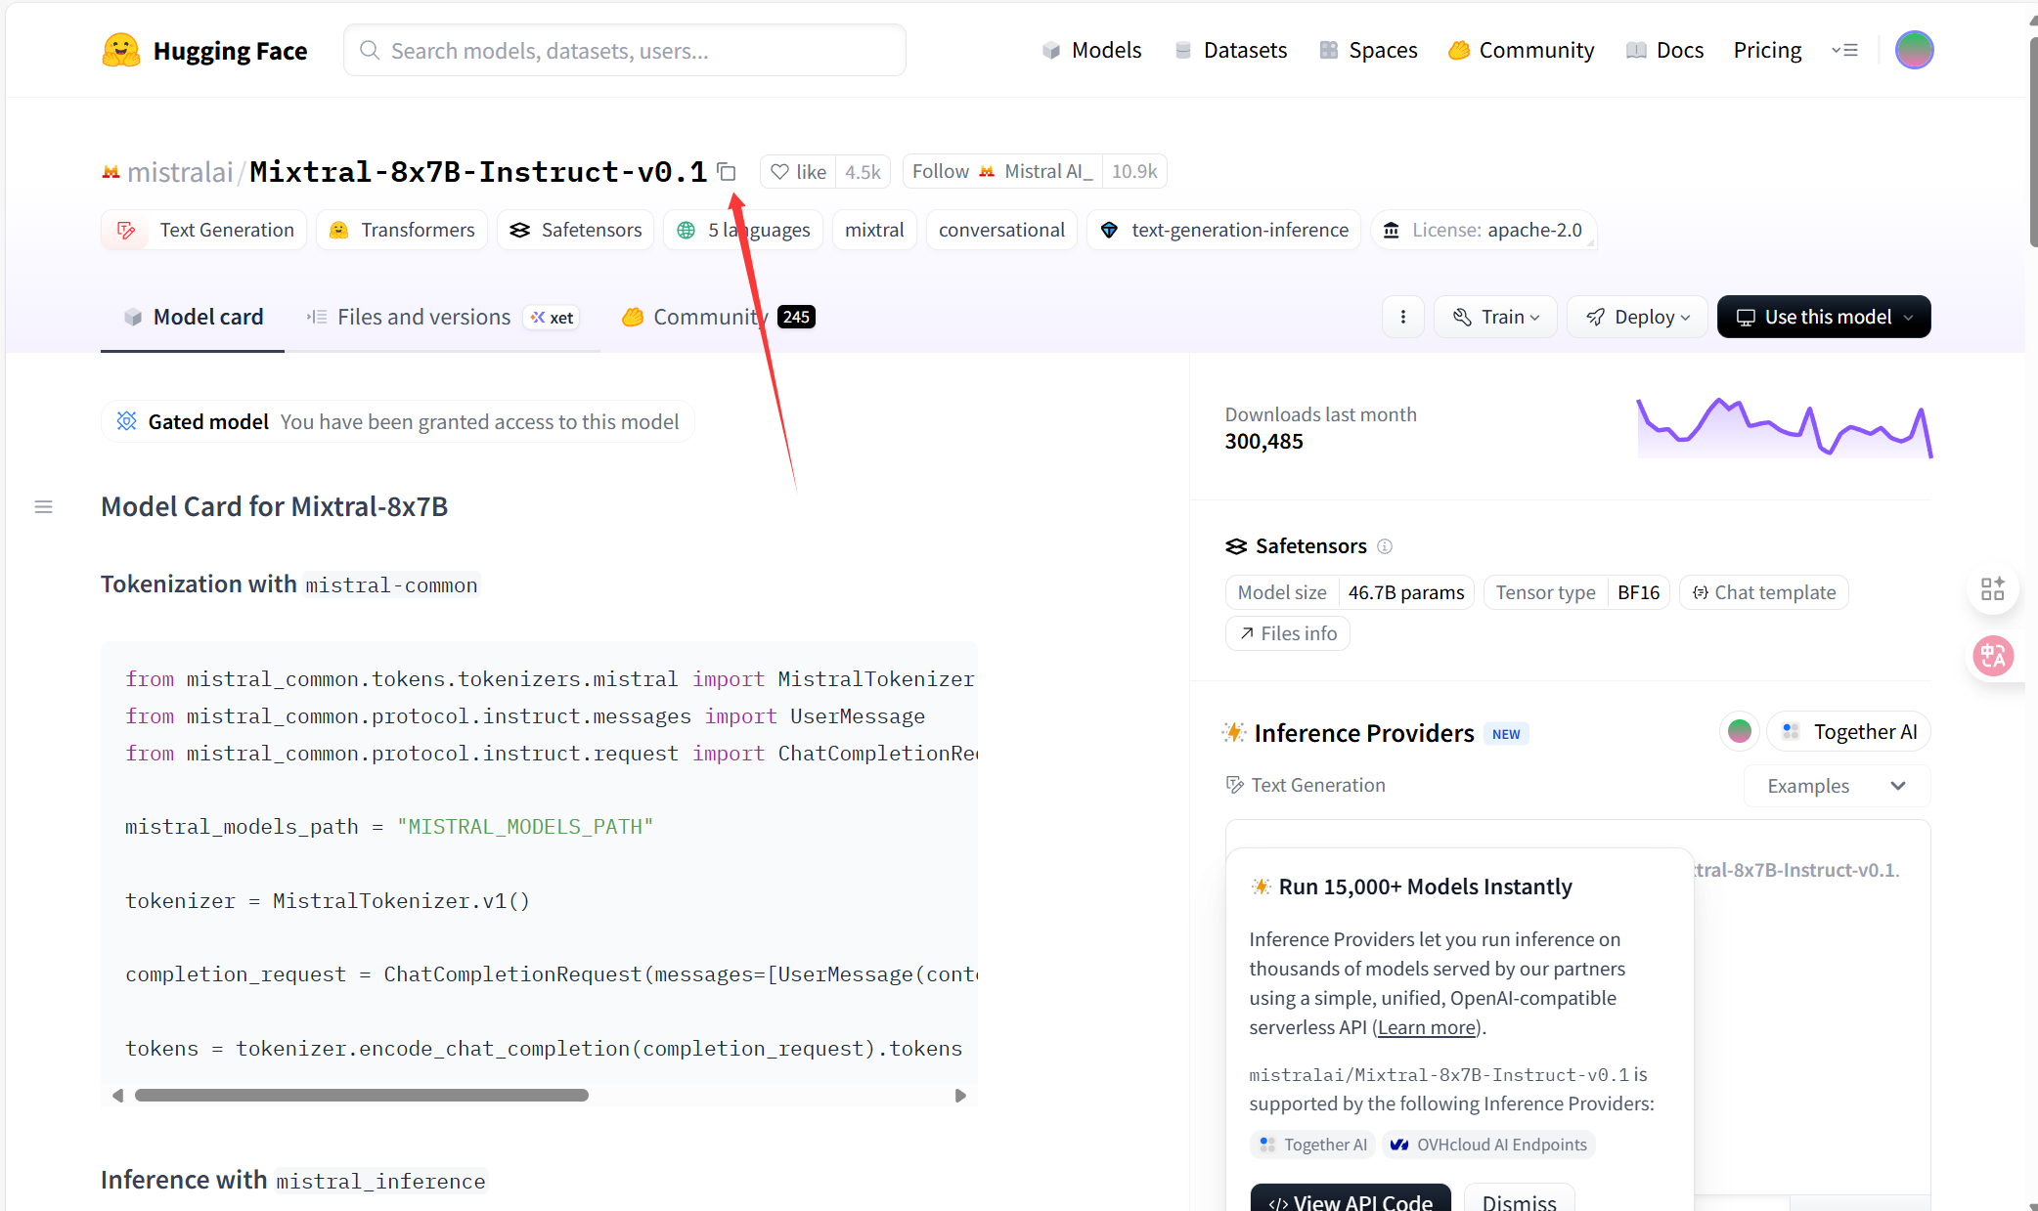This screenshot has height=1211, width=2038.
Task: Open the navigation overflow menu icon
Action: tap(1844, 50)
